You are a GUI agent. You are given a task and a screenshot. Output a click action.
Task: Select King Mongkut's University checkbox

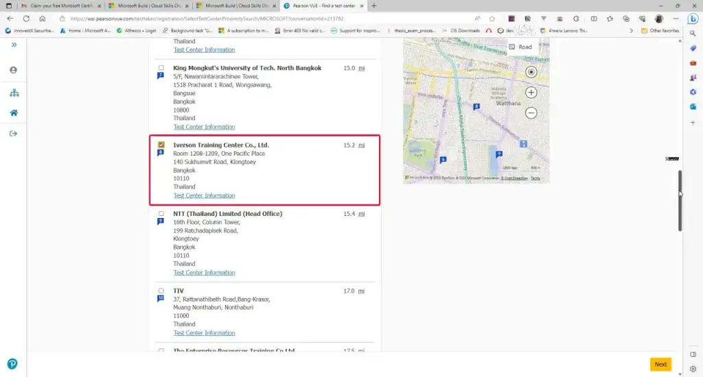coord(161,68)
